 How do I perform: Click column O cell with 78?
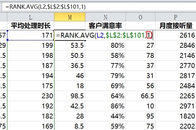click(x=140, y=55)
